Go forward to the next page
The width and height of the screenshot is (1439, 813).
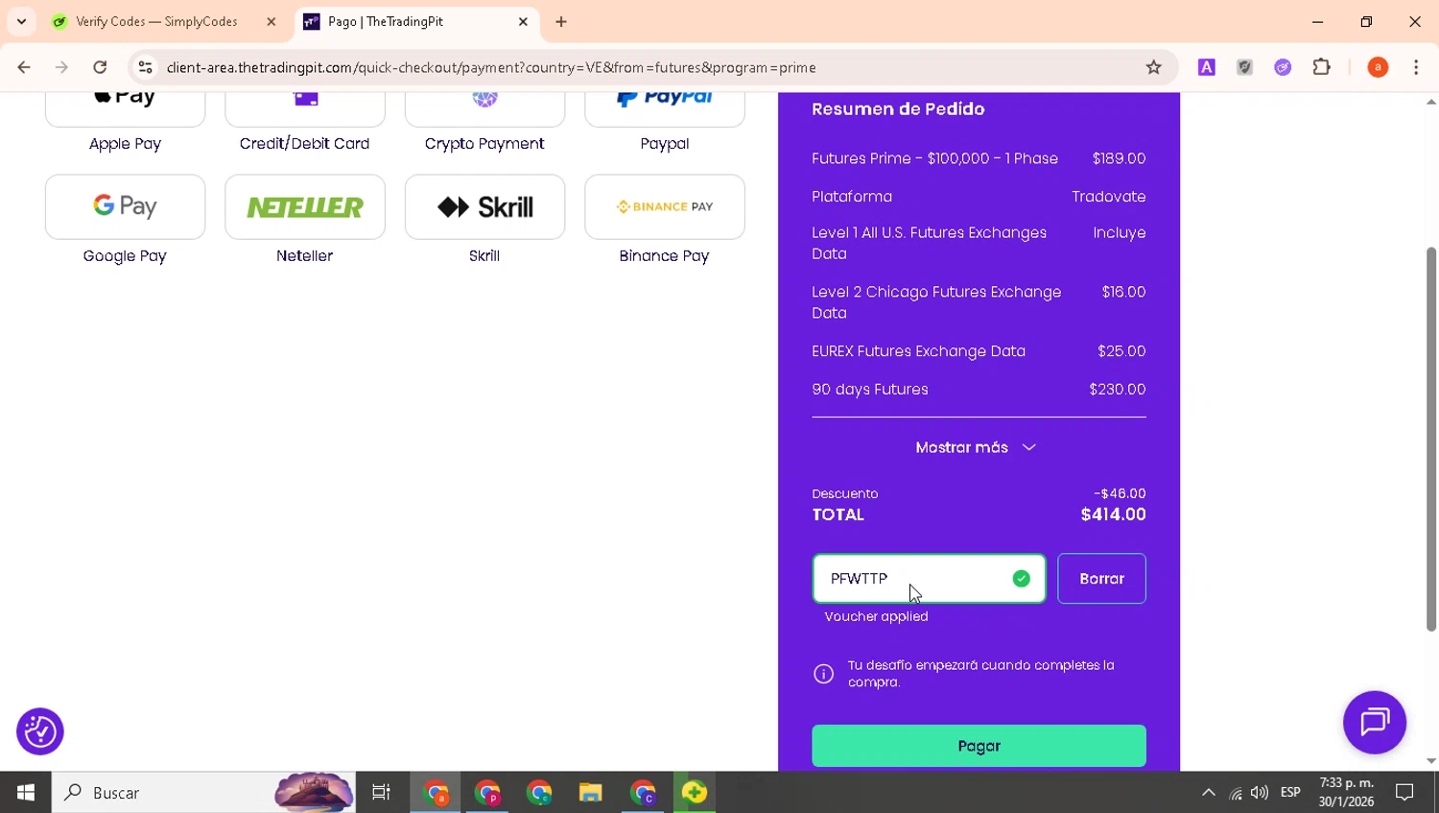pos(61,67)
